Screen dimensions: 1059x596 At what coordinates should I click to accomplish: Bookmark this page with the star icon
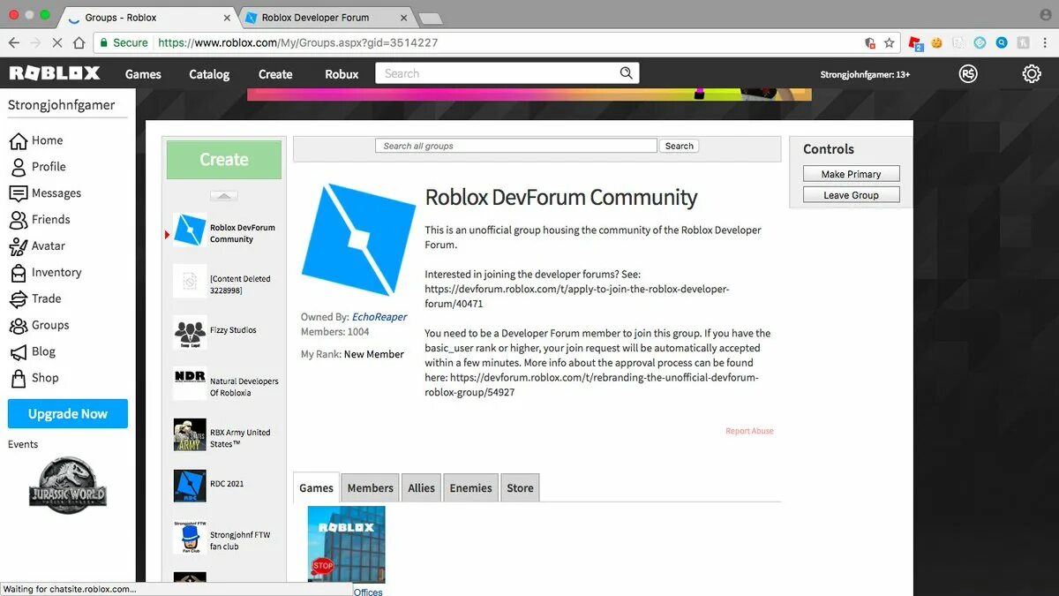pyautogui.click(x=889, y=42)
